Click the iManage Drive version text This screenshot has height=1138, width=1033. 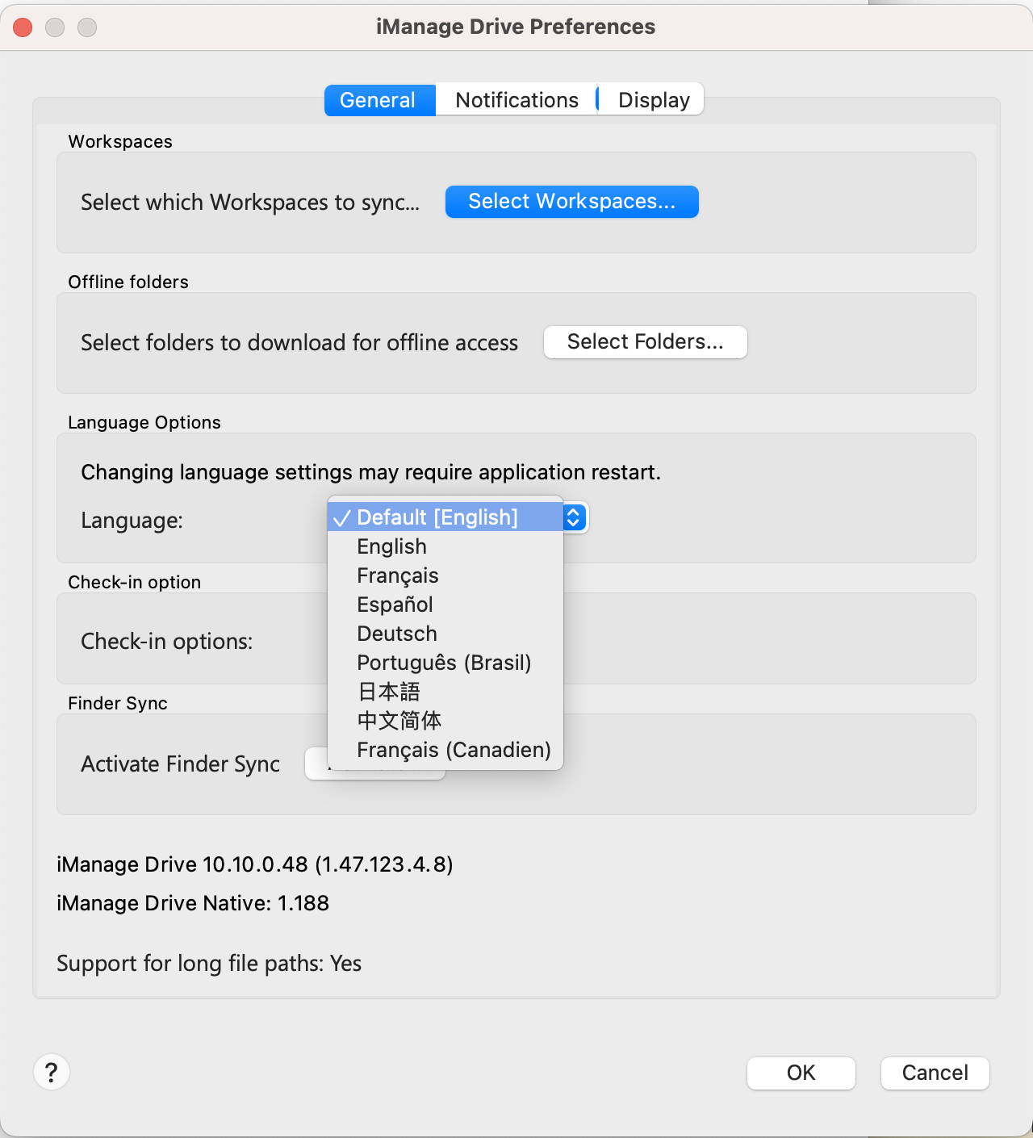click(x=255, y=864)
